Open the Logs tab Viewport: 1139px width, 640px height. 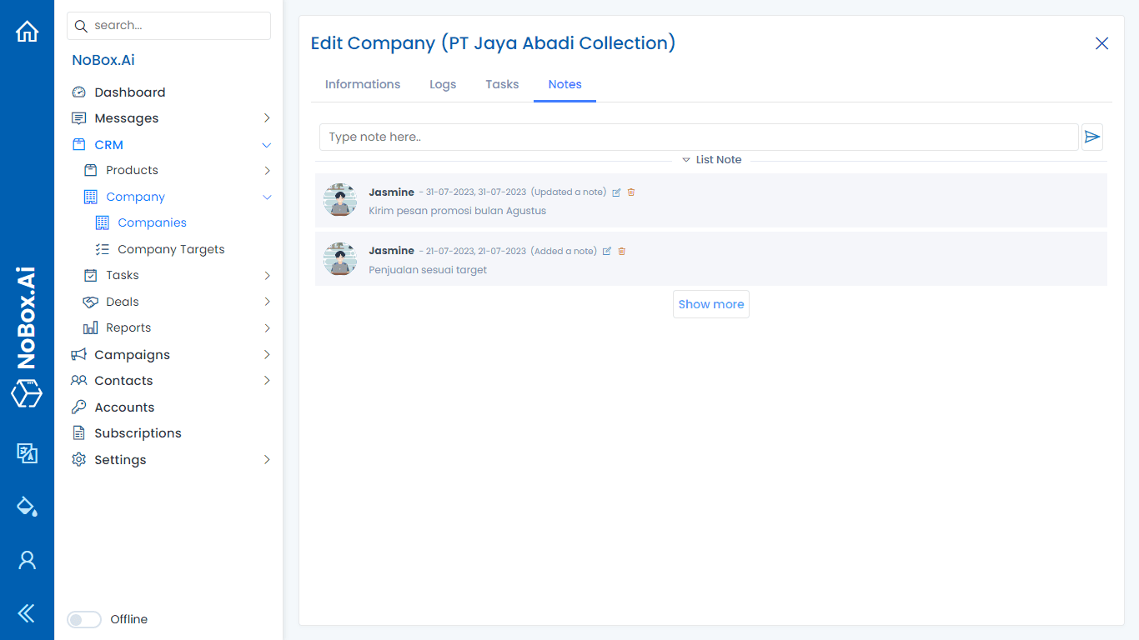coord(443,84)
